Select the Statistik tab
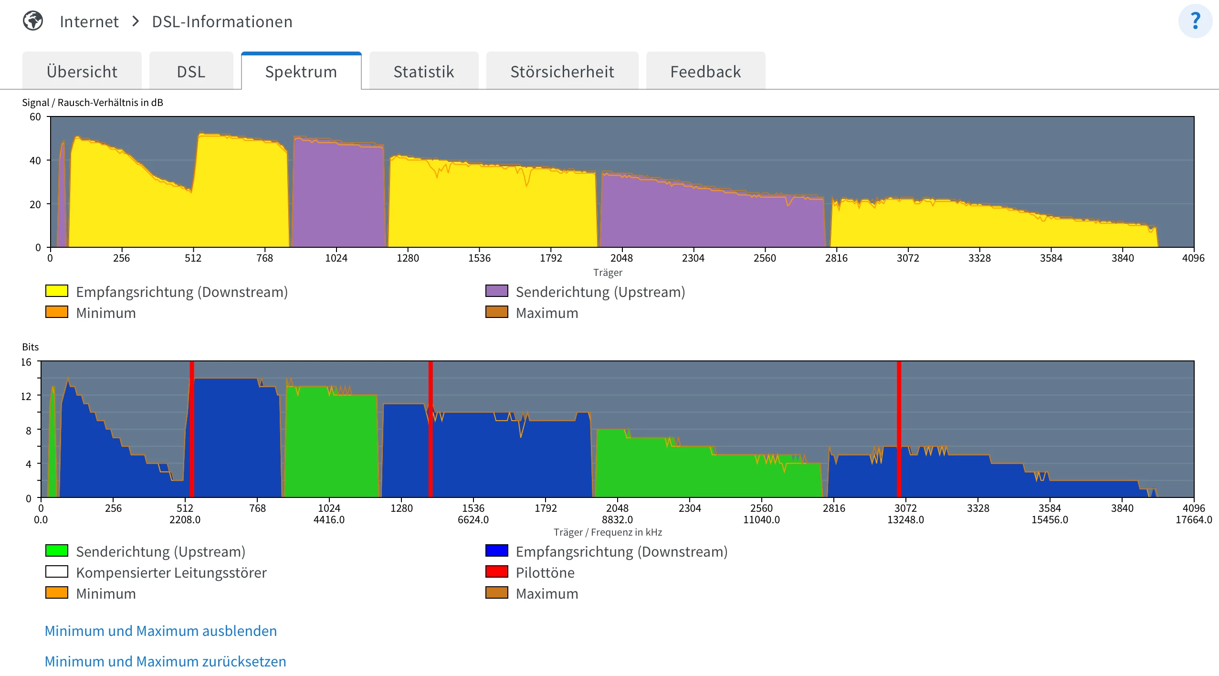This screenshot has width=1219, height=676. click(423, 72)
